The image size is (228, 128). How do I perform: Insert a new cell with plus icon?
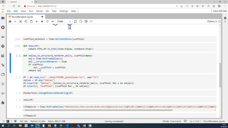point(15,21)
